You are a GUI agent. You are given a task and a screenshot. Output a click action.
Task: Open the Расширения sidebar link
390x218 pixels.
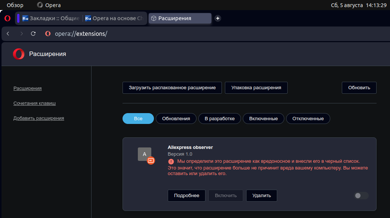(28, 88)
